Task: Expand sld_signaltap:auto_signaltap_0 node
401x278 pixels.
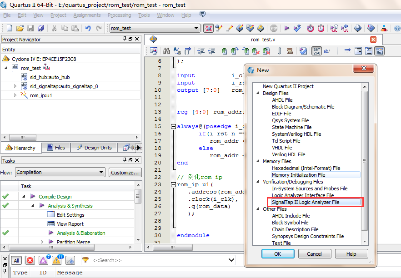Action: pos(15,86)
